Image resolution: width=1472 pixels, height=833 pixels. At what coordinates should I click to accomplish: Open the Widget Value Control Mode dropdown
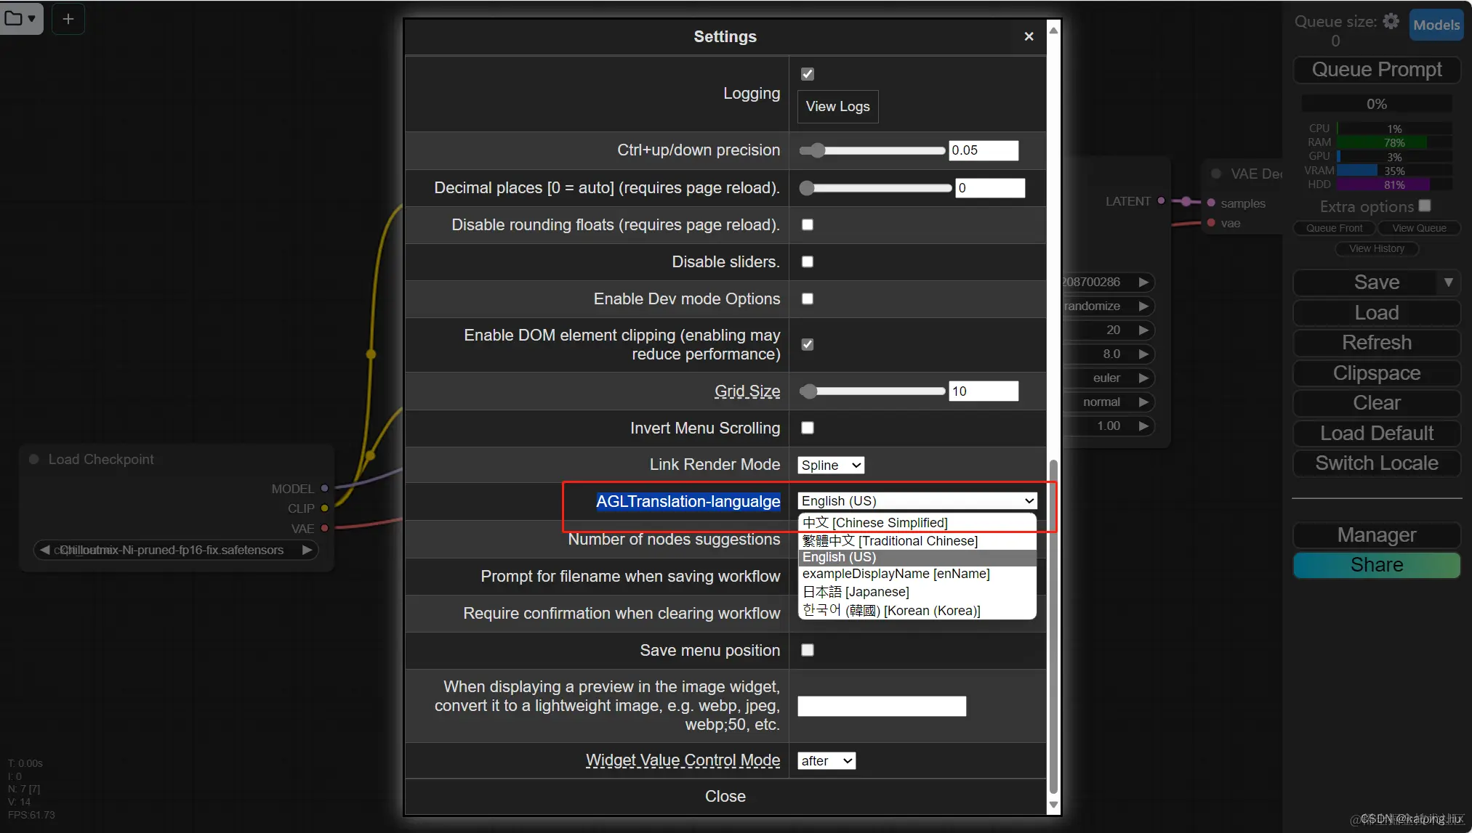[x=827, y=760]
